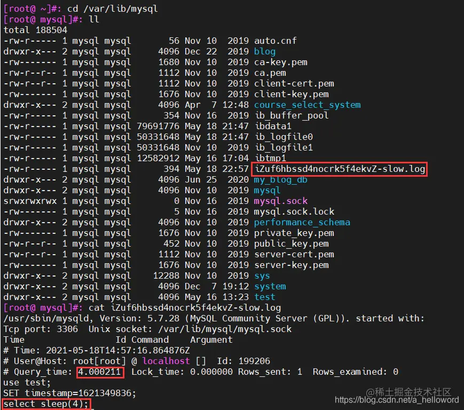
Task: Select the 'use test;' statement
Action: (27, 382)
